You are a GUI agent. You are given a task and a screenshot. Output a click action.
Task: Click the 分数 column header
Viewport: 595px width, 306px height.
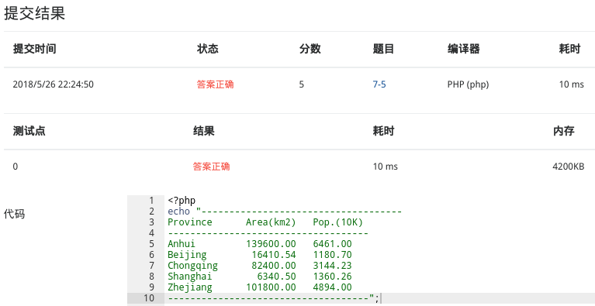point(310,49)
